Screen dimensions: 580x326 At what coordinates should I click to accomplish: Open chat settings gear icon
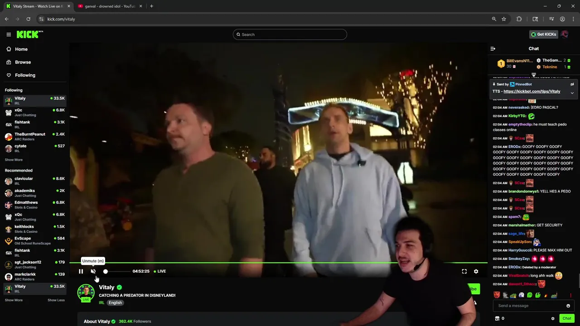tap(552, 318)
